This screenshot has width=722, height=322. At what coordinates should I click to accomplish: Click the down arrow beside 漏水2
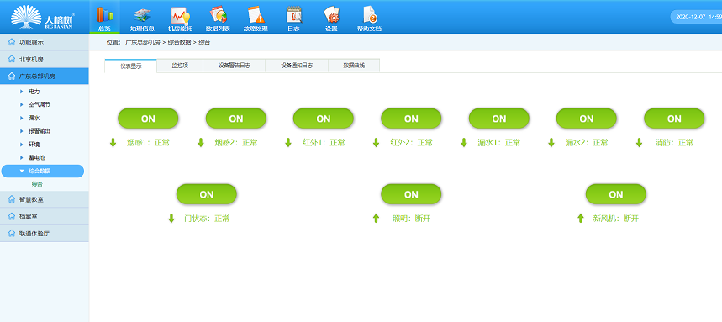coord(551,143)
